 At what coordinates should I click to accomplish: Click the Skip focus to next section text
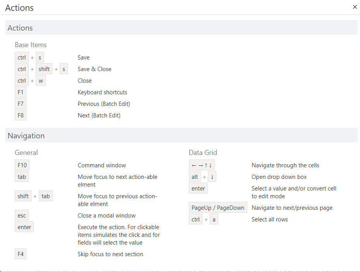pyautogui.click(x=110, y=254)
